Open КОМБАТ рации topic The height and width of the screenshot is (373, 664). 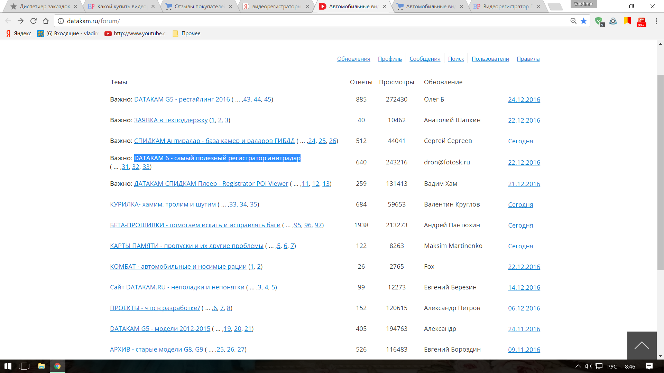coord(178,267)
